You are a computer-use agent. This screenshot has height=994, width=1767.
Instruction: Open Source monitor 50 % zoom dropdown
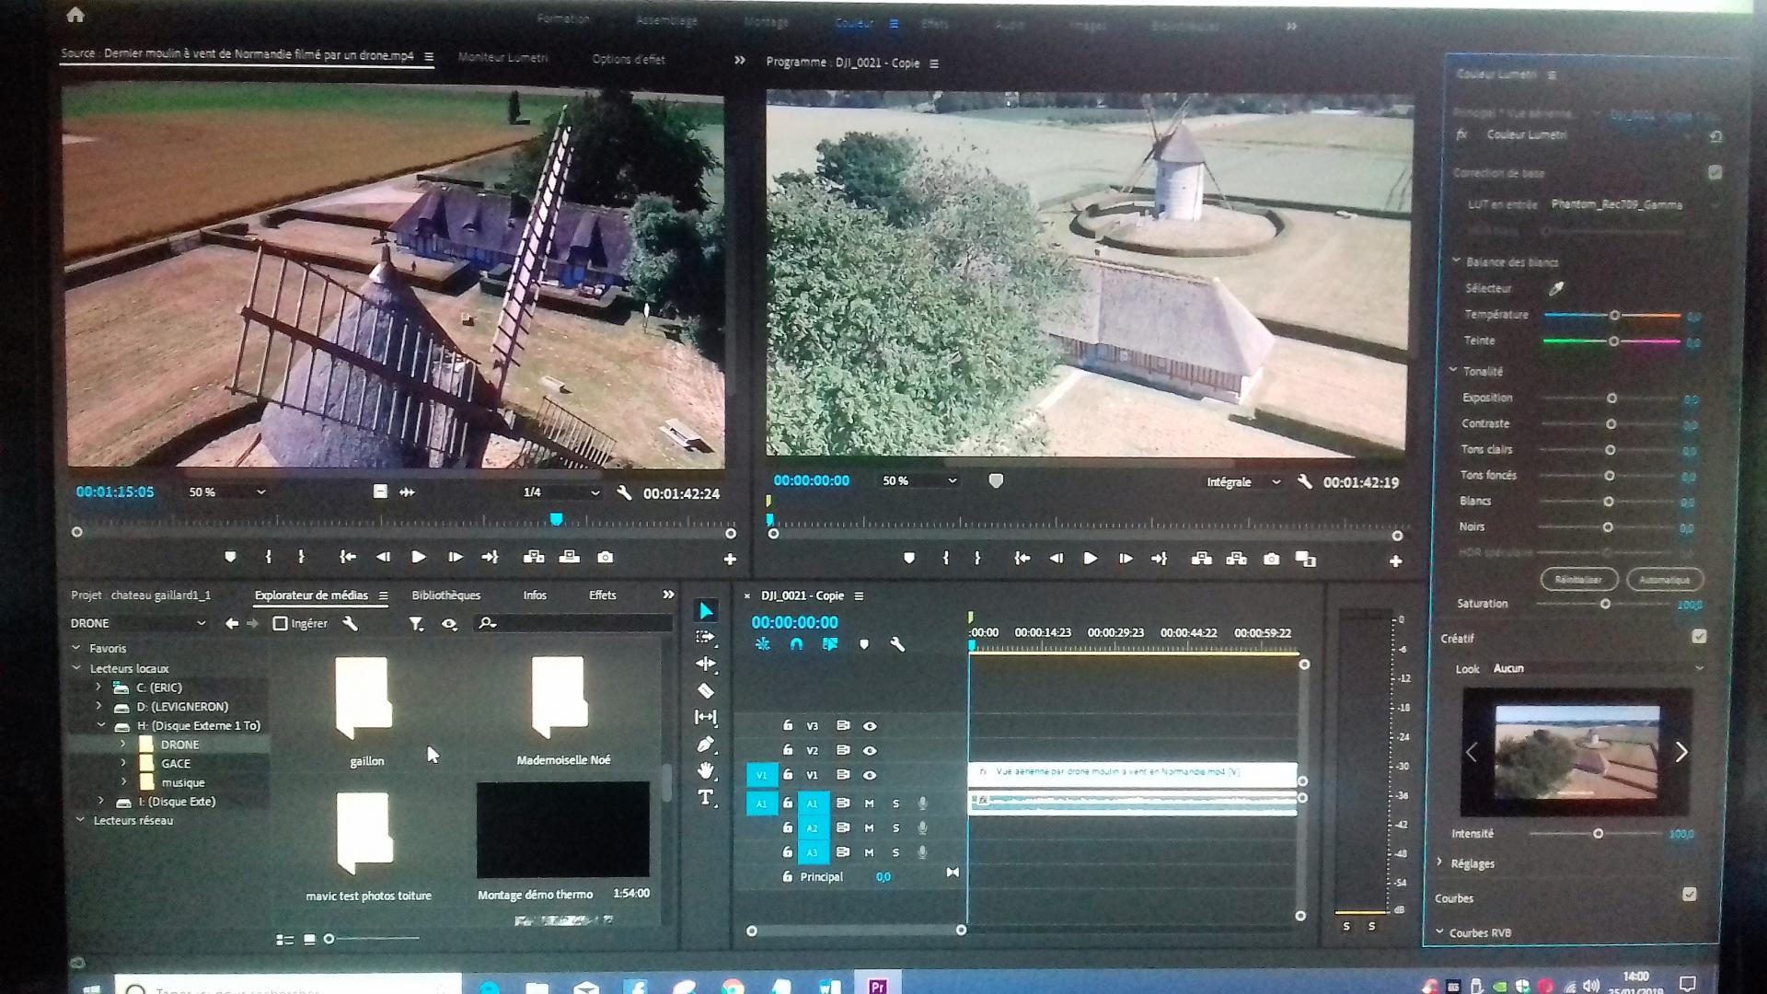tap(226, 492)
